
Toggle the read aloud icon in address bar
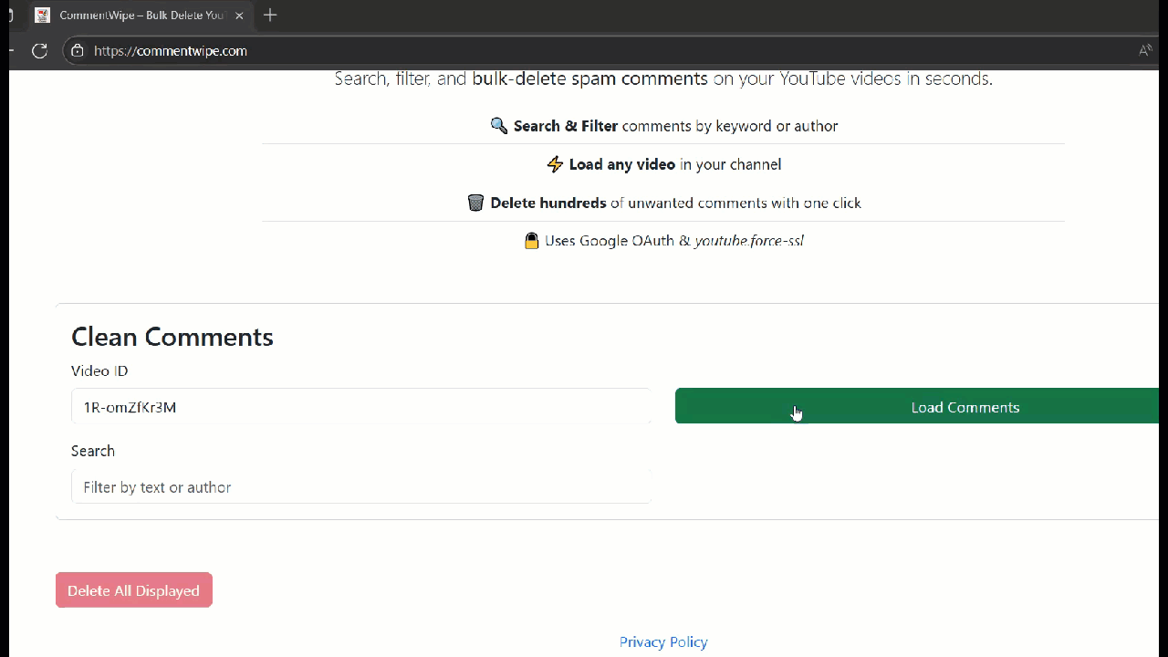point(1145,51)
